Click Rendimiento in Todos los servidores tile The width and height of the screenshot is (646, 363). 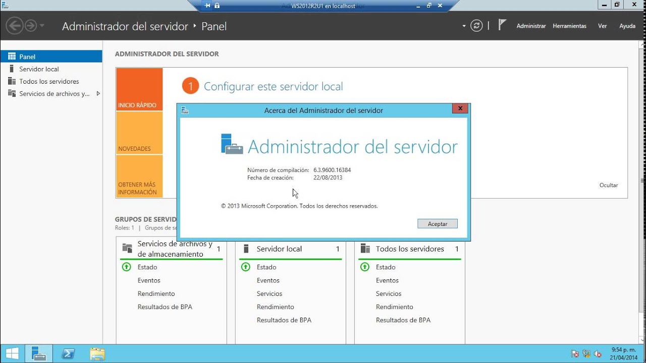[395, 307]
